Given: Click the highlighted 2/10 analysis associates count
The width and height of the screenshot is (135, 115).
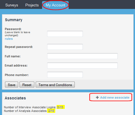Looking at the screenshot, I should [51, 111].
